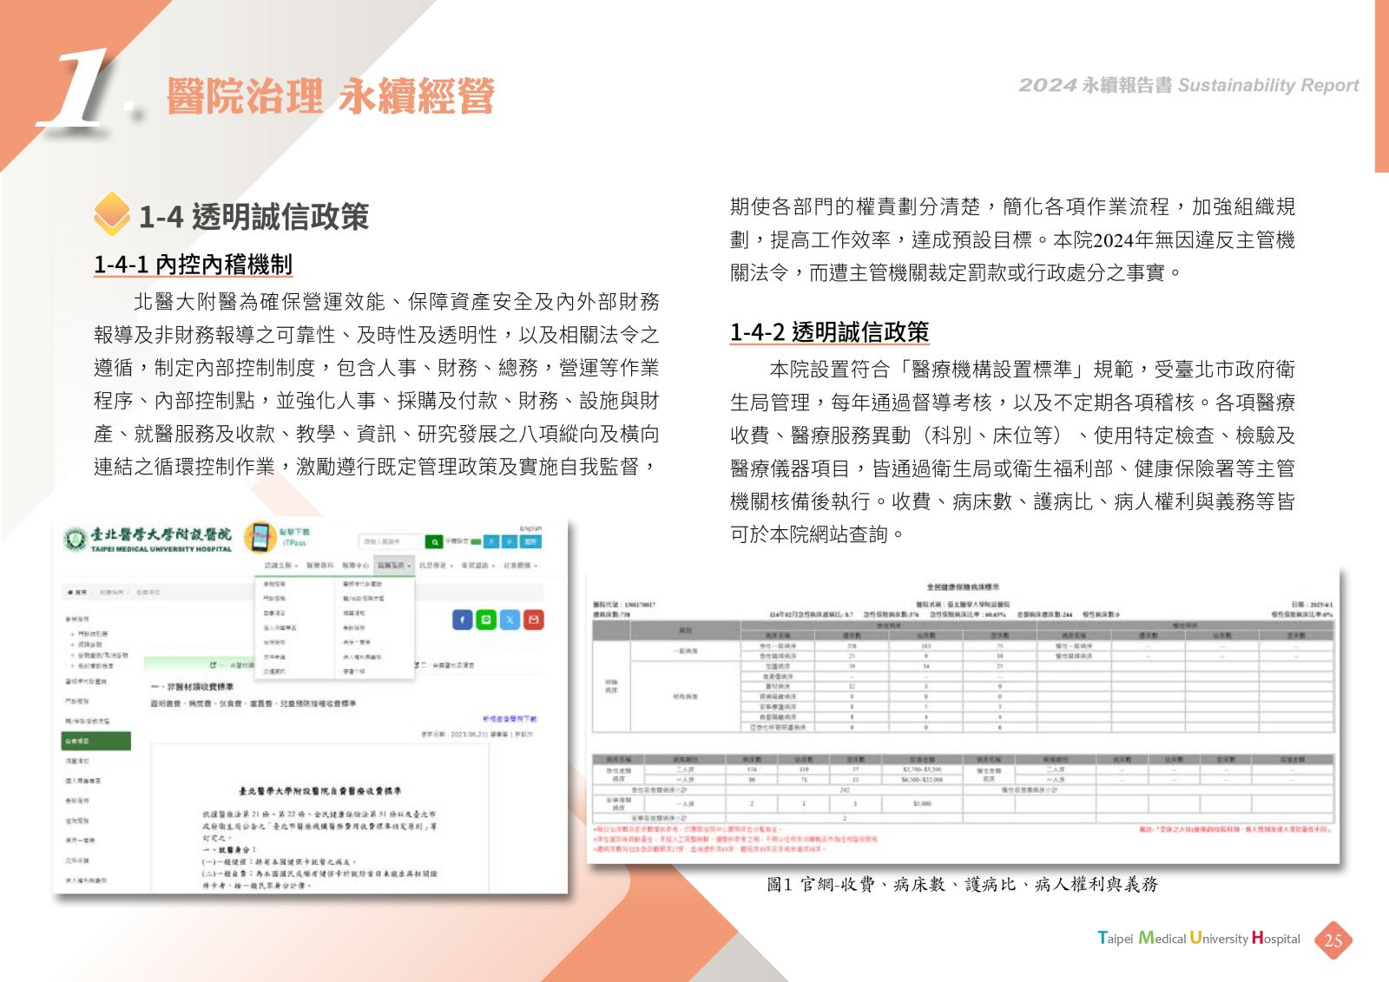1389x982 pixels.
Task: Open the highlighted gray navigation menu with dropdown
Action: click(393, 565)
